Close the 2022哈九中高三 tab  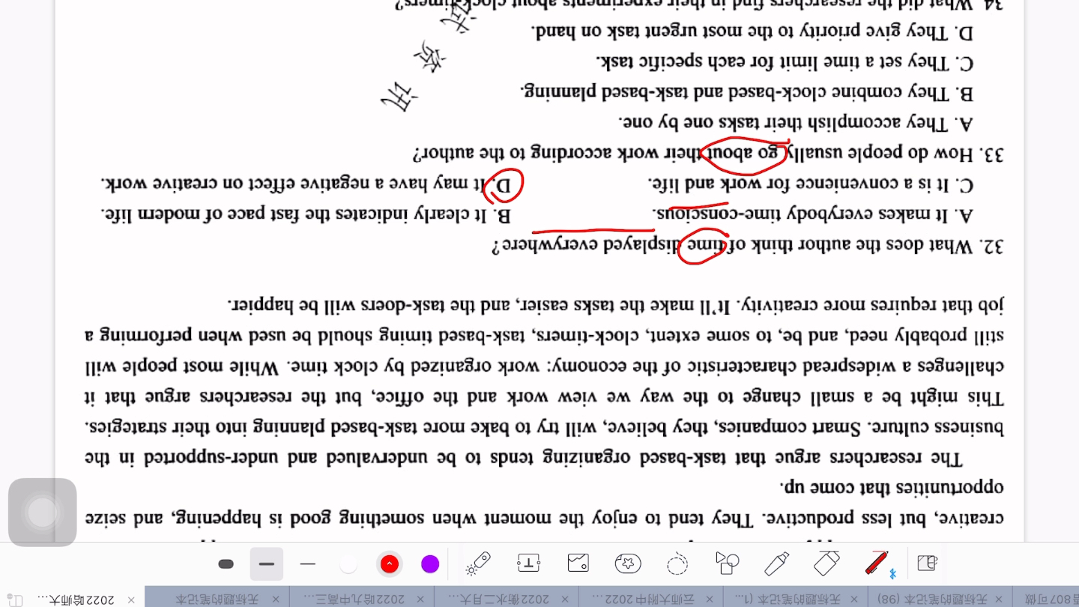pos(420,600)
